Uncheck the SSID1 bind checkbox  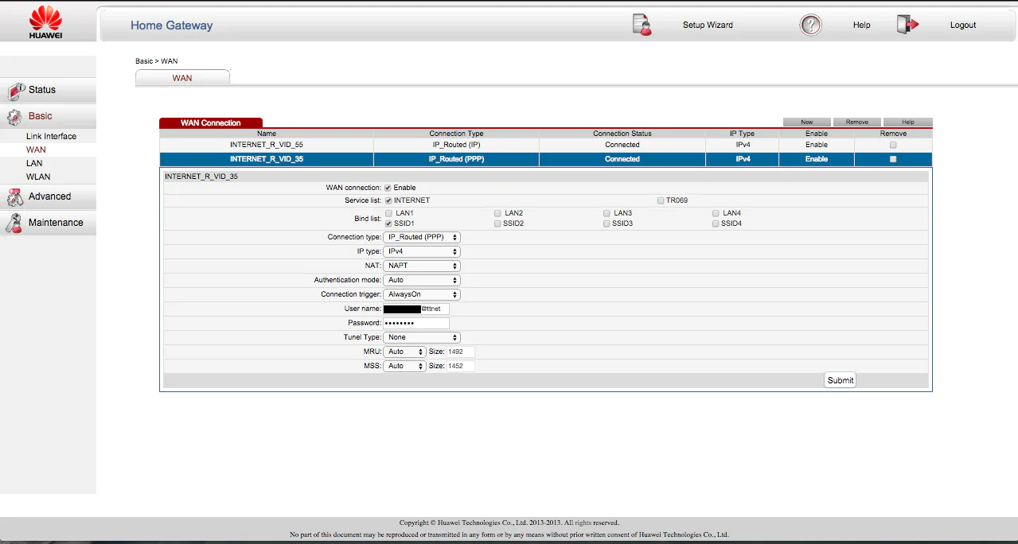coord(388,223)
